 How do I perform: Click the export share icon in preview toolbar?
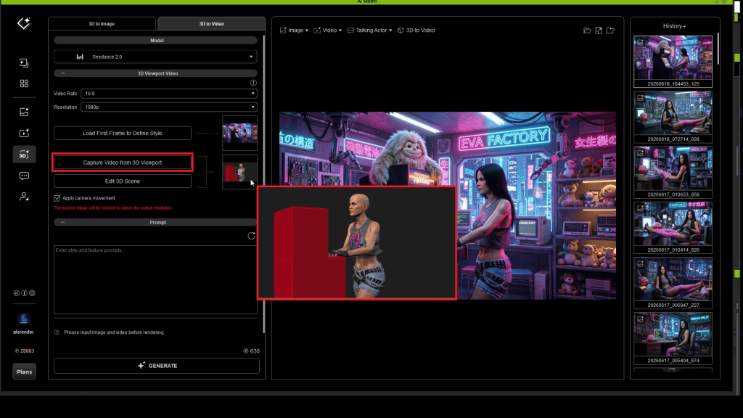(x=610, y=30)
